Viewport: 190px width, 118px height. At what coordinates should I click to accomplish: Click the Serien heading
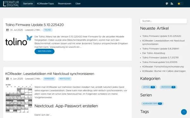(146, 95)
